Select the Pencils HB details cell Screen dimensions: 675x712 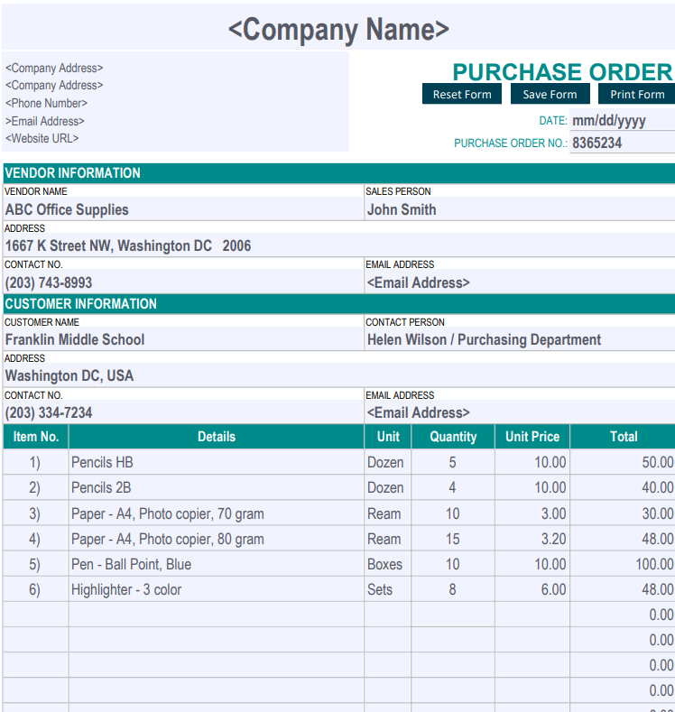coord(217,462)
